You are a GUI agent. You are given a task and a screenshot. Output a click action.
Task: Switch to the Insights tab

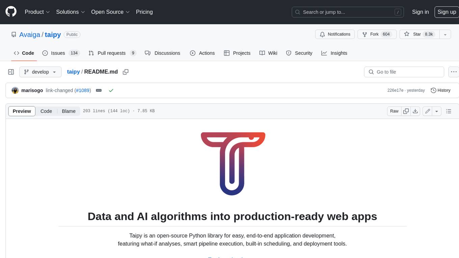(x=334, y=53)
